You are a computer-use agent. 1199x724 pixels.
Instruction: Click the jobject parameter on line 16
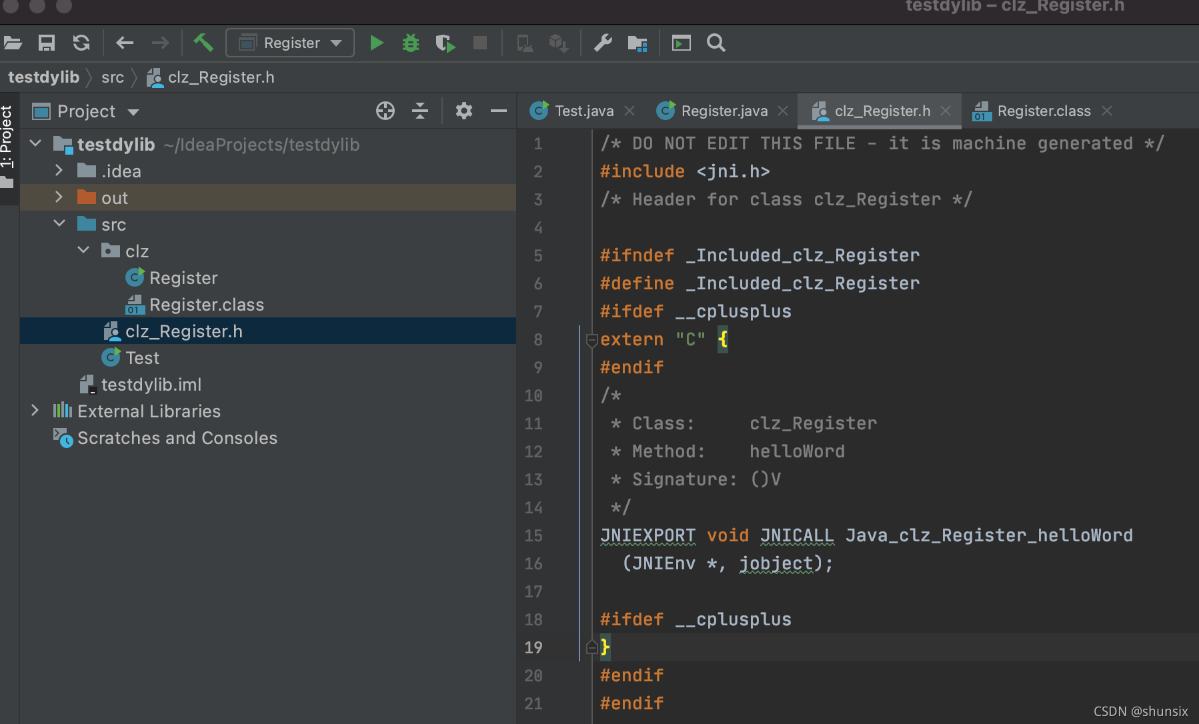click(x=776, y=563)
